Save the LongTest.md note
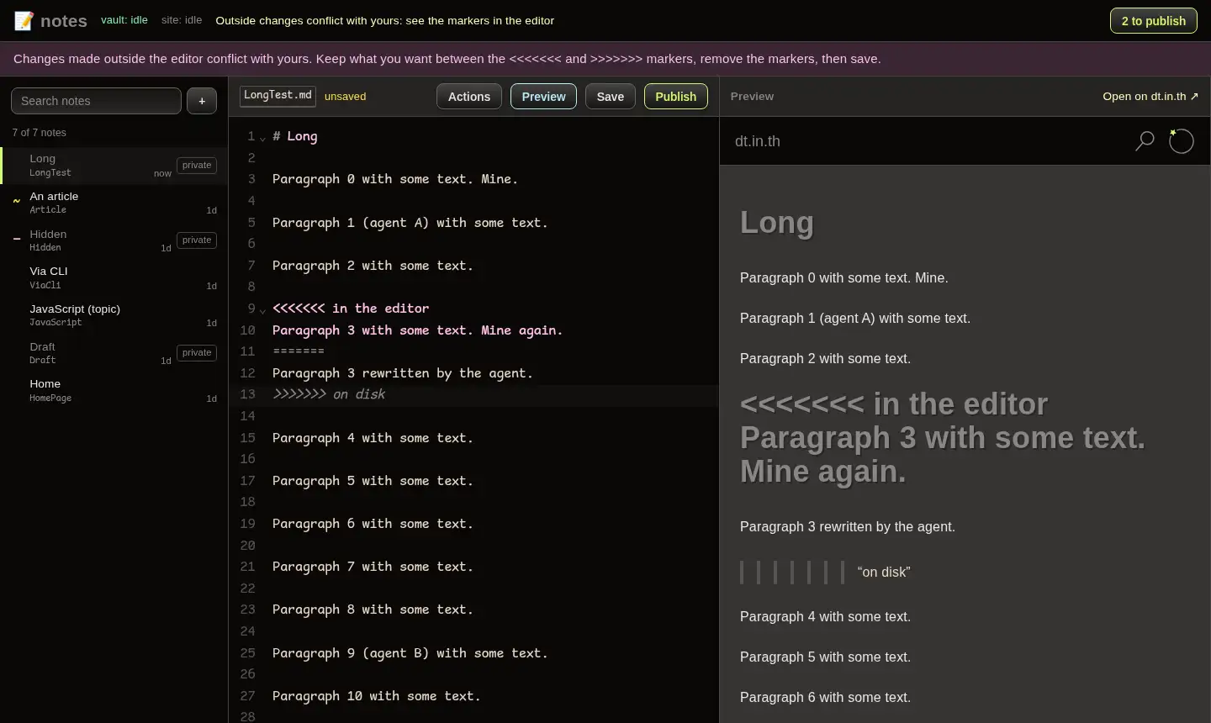The width and height of the screenshot is (1211, 723). [x=611, y=97]
